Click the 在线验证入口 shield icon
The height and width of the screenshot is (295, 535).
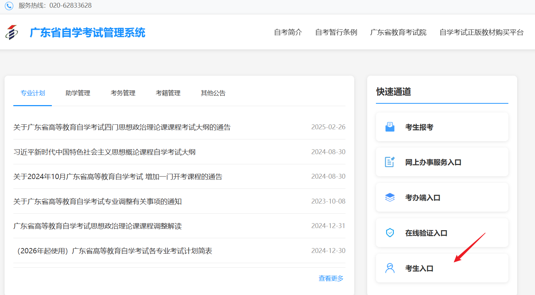click(390, 232)
